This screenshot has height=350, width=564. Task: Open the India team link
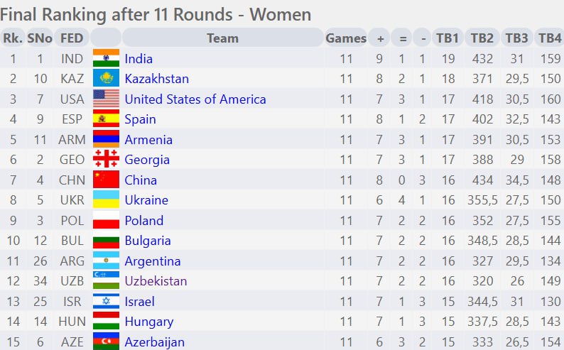point(139,59)
